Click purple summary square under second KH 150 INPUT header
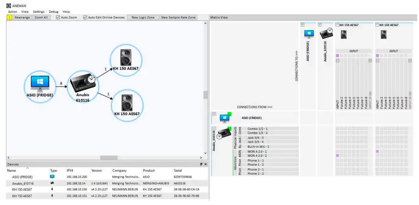The image size is (419, 205). (377, 56)
